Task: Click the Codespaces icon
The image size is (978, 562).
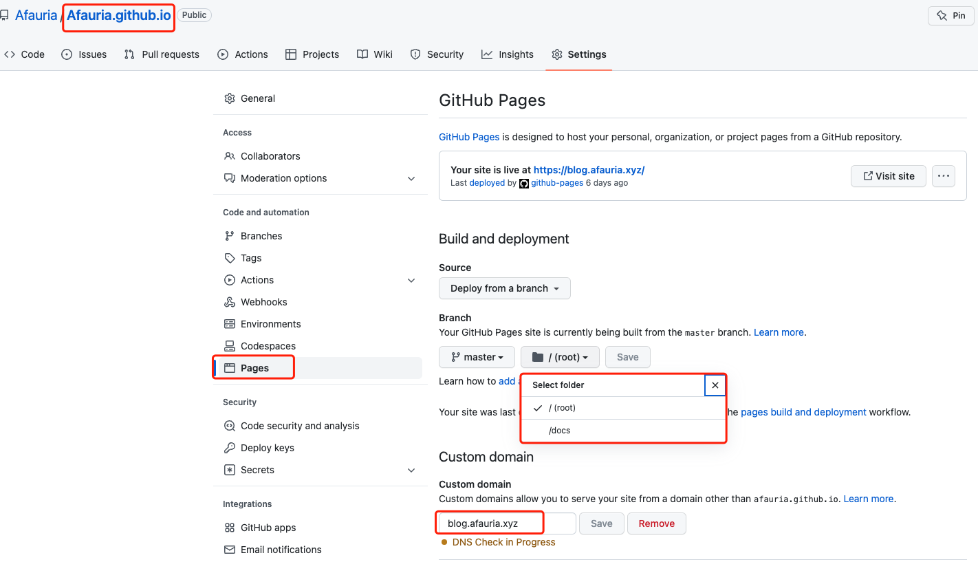Action: [x=230, y=346]
